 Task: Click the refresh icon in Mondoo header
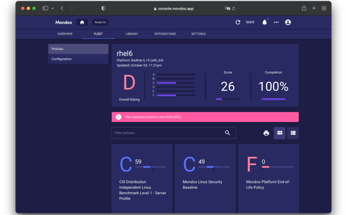click(238, 22)
